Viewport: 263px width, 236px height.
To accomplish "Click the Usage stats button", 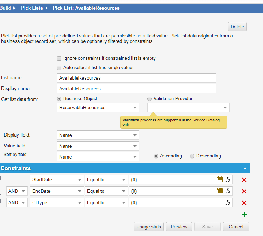I will point(148,227).
